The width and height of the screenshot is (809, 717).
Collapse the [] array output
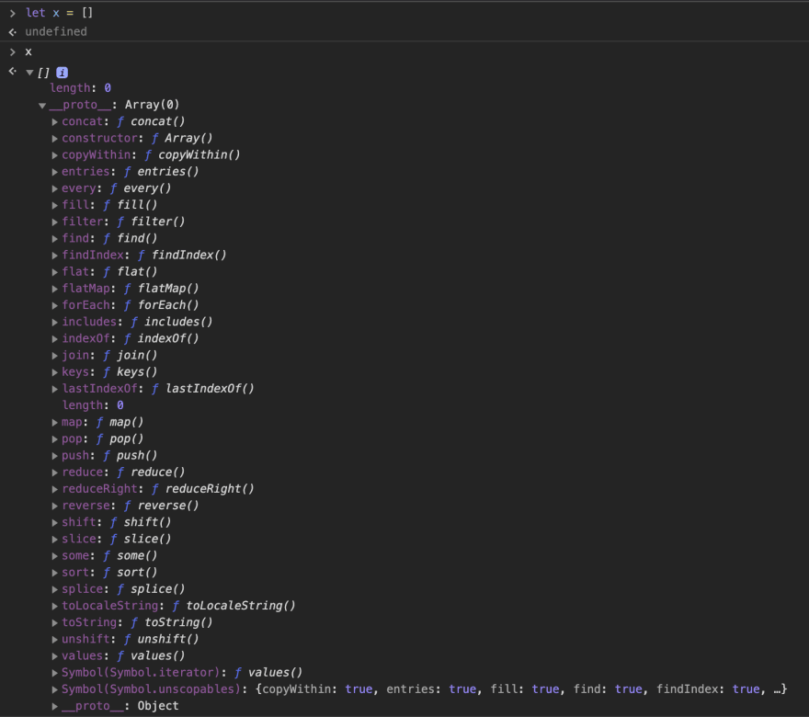30,73
